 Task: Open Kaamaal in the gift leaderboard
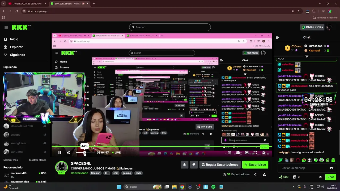click(x=317, y=50)
